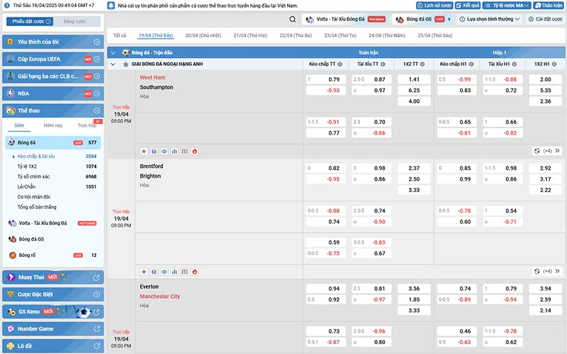The image size is (567, 354).
Task: Click the fire hot icon for West Ham match
Action: [x=194, y=152]
